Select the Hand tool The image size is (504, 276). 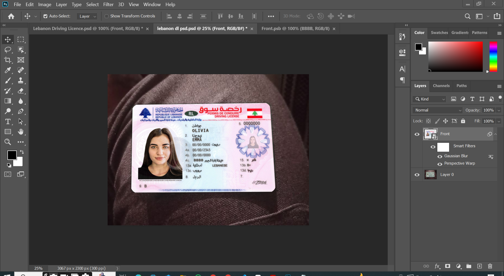click(21, 132)
